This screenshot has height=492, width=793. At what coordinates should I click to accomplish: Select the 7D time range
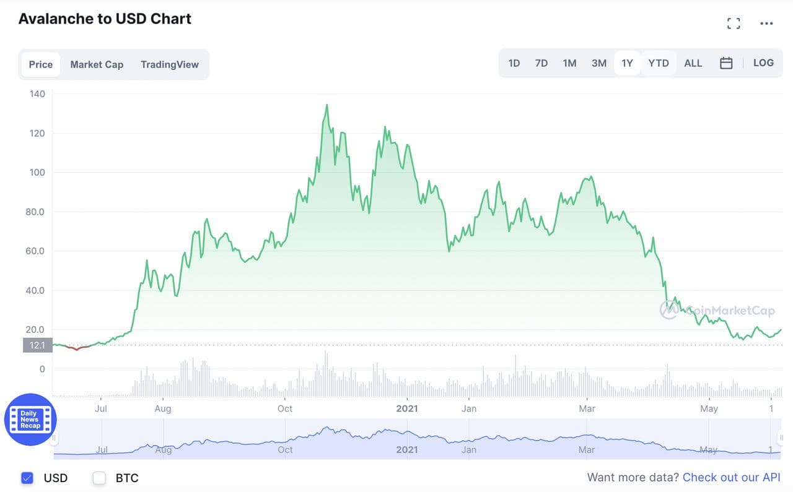(541, 63)
